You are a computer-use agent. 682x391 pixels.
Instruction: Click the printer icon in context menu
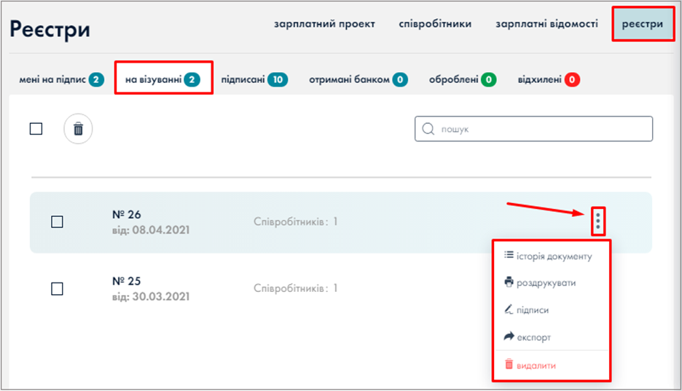pos(509,283)
